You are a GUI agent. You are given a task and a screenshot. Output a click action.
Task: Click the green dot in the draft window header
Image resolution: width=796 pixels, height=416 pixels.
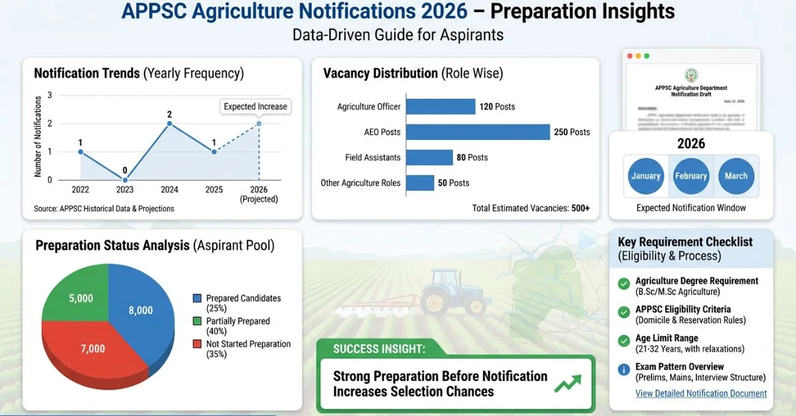click(647, 56)
